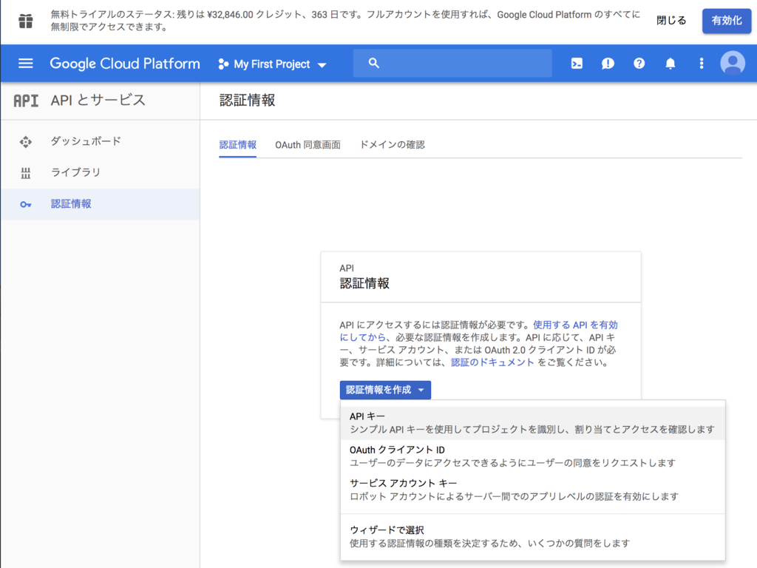The height and width of the screenshot is (568, 757).
Task: Focus the top search input field
Action: click(452, 63)
